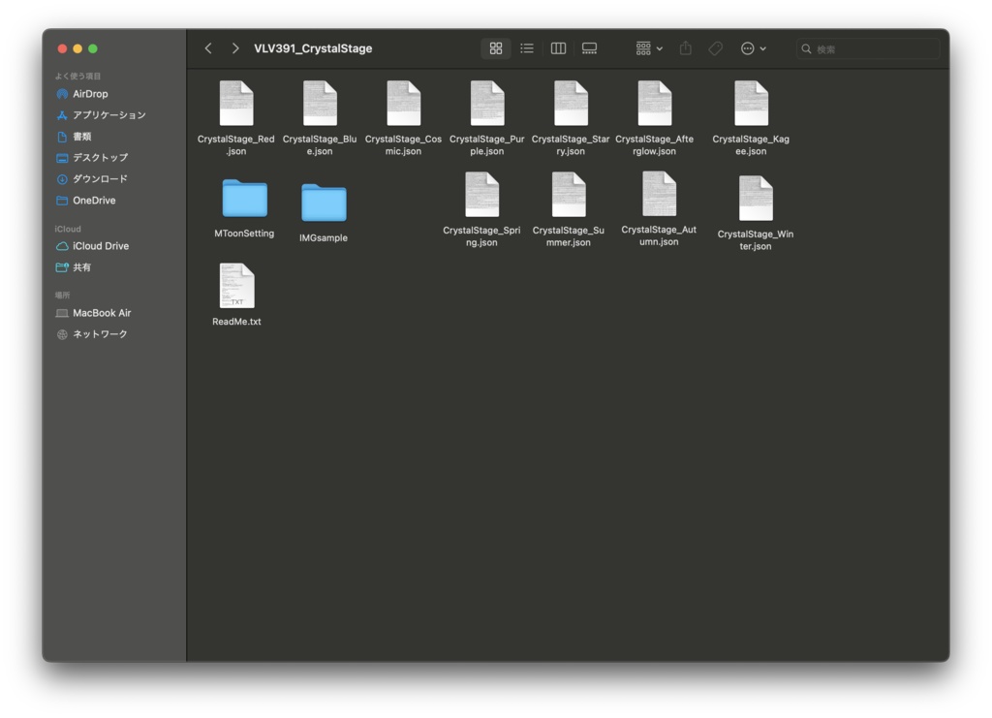Switch to column view
The image size is (992, 718).
click(558, 48)
